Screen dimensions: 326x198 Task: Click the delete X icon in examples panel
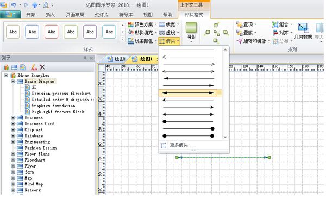[x=42, y=67]
